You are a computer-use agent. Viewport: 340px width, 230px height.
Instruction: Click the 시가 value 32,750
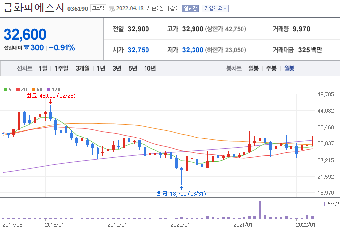(x=139, y=50)
